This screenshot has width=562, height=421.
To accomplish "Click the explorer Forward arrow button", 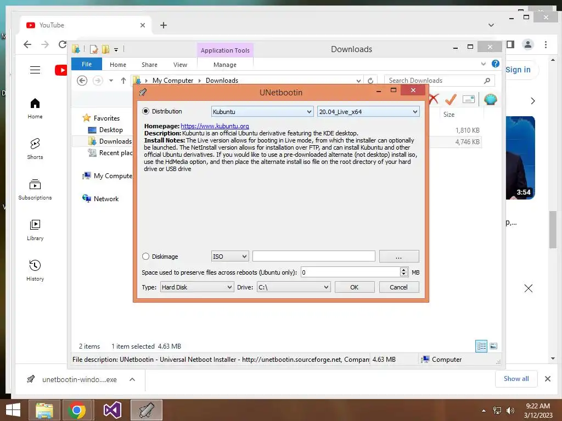I will pos(98,81).
